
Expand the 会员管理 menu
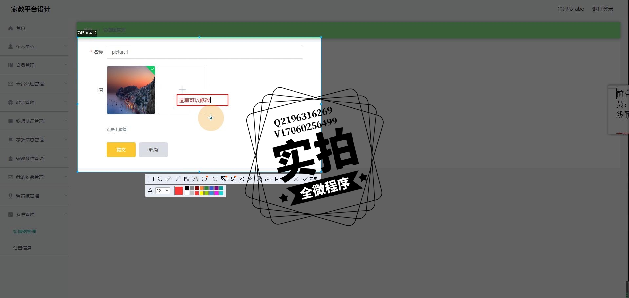point(34,65)
